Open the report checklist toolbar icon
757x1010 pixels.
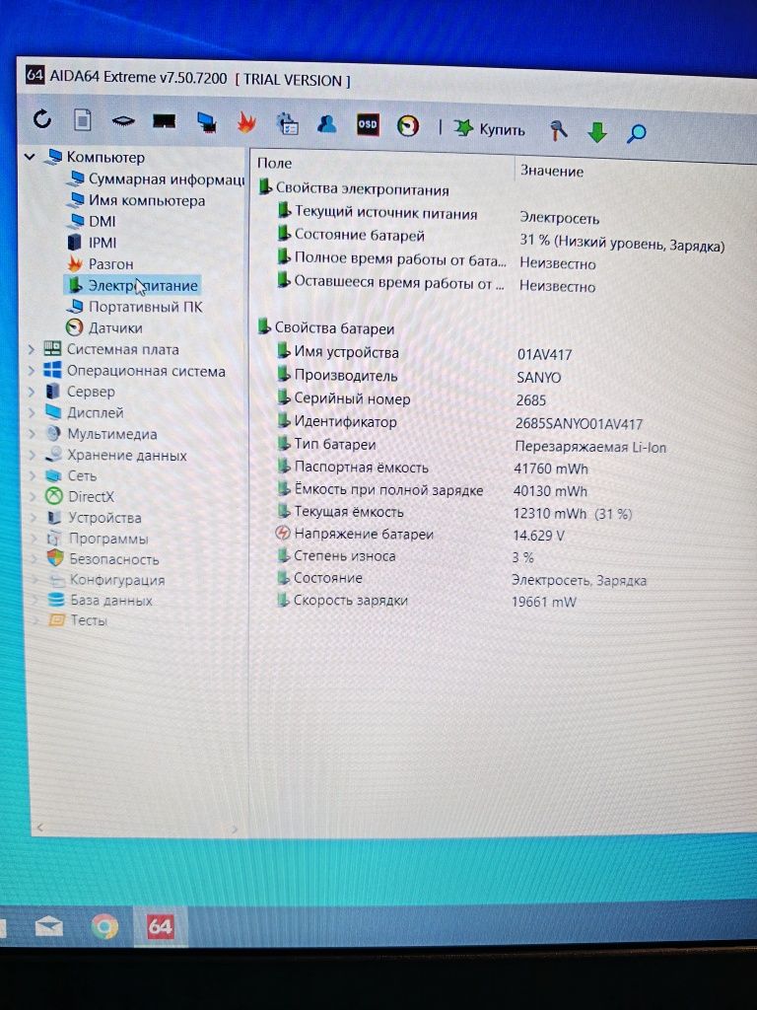[x=287, y=123]
